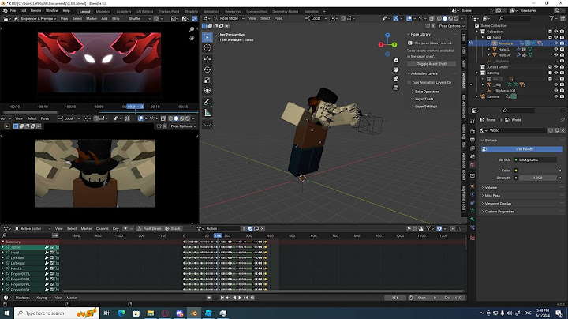Uncheck the CamRig collection checkbox in outliner
Viewport: 568px width, 319px height.
click(x=551, y=73)
